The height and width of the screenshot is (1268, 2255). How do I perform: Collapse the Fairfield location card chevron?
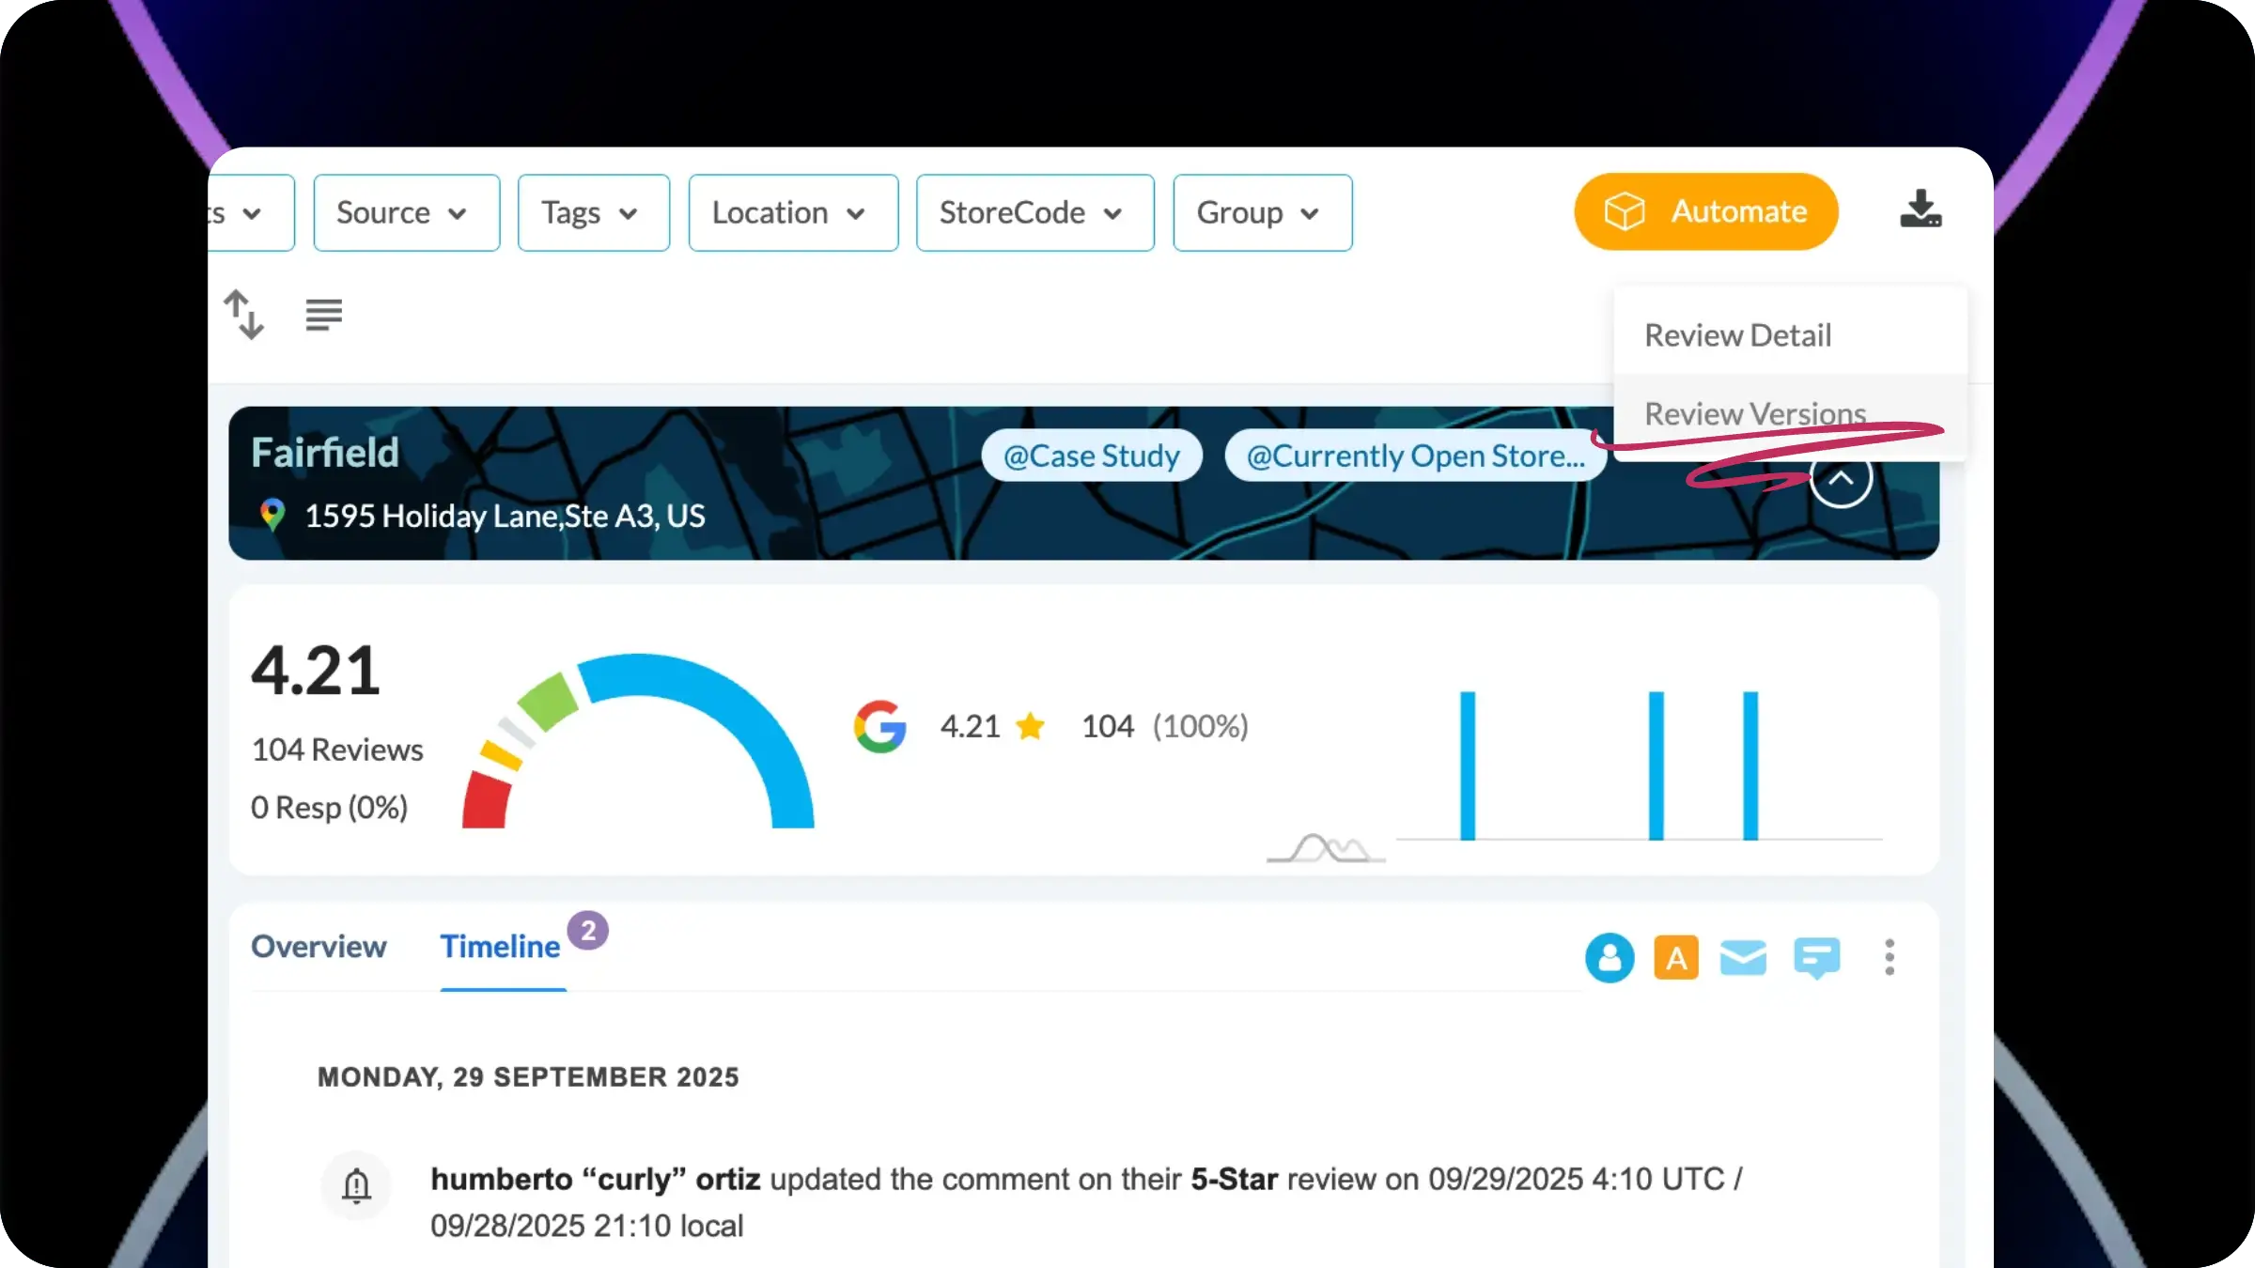pos(1841,478)
